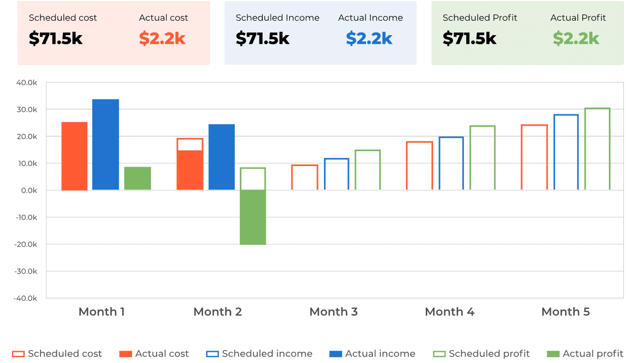Click the Month 3 axis label
Image resolution: width=626 pixels, height=363 pixels.
(x=334, y=312)
